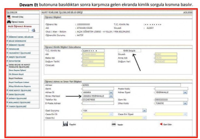Open Ek Dönem Kayıt menu item

pos(16,74)
